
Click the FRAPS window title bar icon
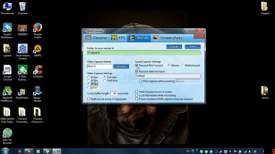(85, 31)
